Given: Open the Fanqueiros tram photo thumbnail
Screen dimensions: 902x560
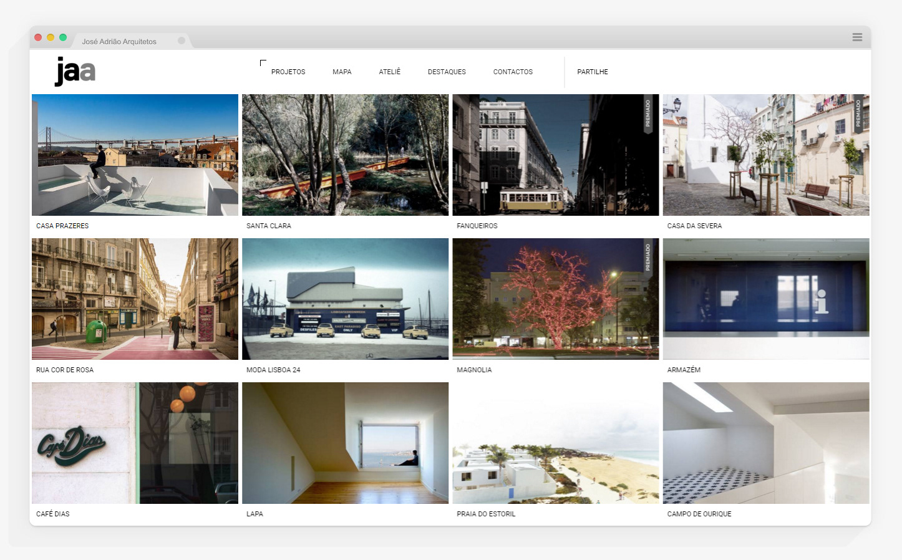Looking at the screenshot, I should 555,155.
